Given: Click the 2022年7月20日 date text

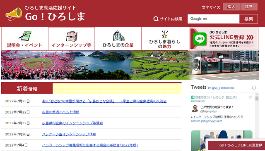Looking at the screenshot, I should click(x=17, y=134).
